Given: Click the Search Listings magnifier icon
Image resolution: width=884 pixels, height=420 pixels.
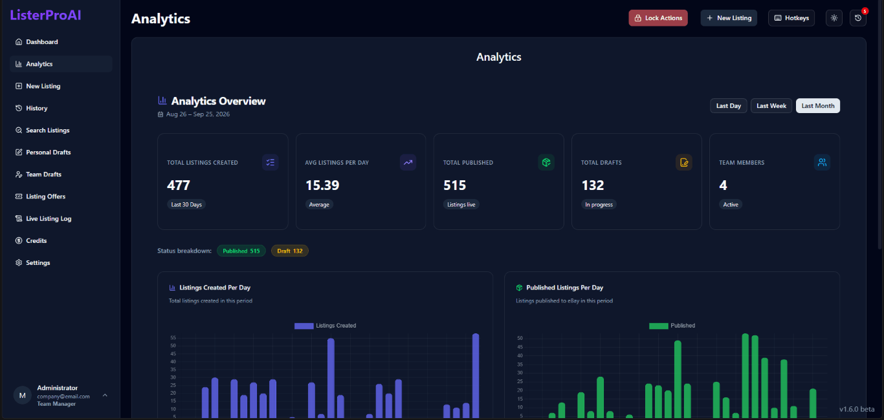Looking at the screenshot, I should 19,130.
